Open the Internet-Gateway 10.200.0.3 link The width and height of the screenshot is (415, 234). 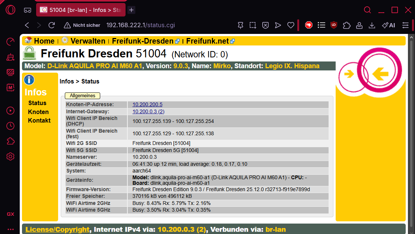(149, 111)
